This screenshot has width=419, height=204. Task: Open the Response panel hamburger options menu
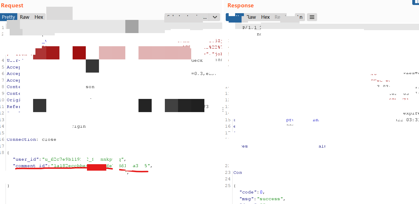[x=312, y=17]
